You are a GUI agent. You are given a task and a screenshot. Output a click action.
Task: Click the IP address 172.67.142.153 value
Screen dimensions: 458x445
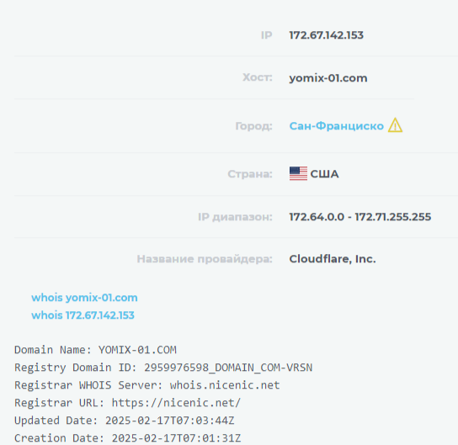pyautogui.click(x=327, y=35)
